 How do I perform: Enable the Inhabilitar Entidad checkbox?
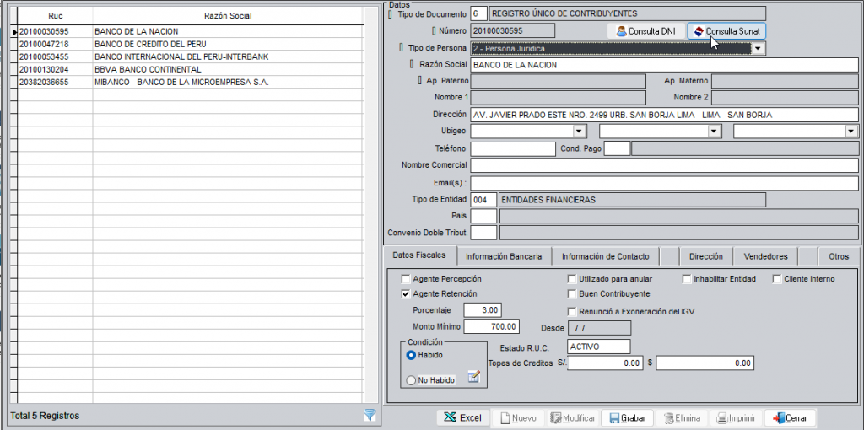[687, 278]
